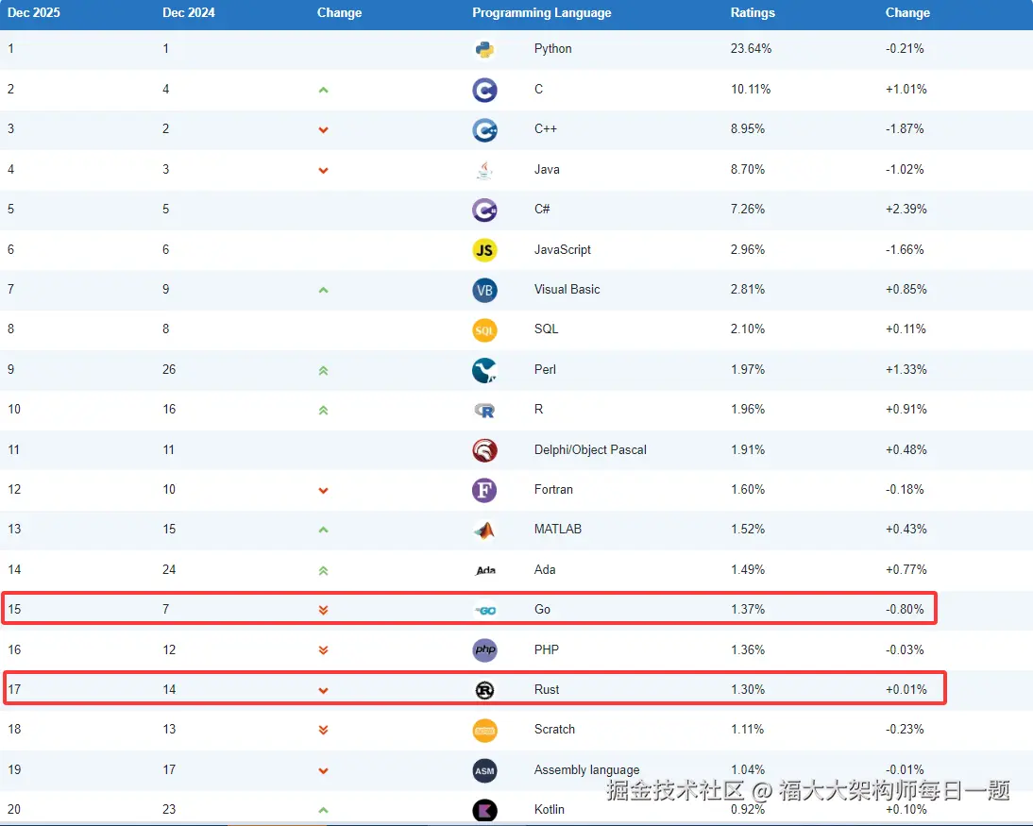
Task: Click the 2.10% rating for SQL
Action: [748, 329]
